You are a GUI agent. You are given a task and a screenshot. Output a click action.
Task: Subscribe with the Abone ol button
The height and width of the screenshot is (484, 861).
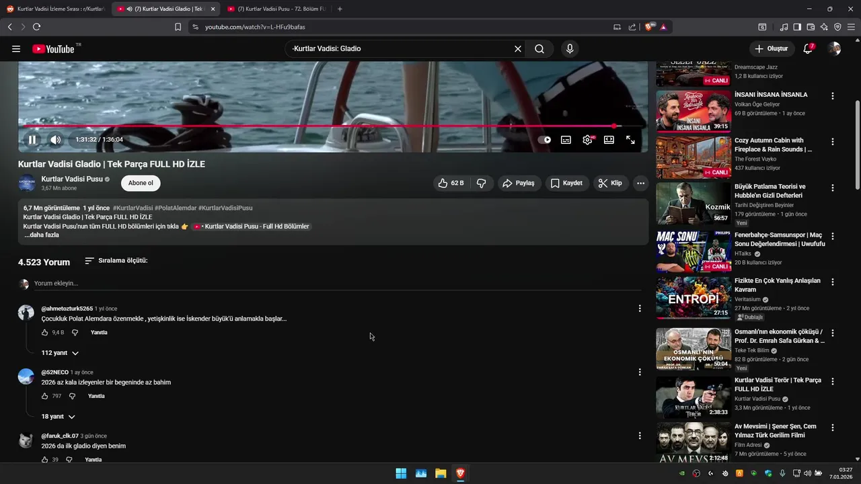(x=141, y=183)
